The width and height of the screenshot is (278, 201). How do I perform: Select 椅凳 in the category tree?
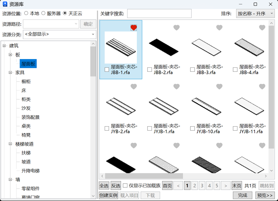point(26,135)
